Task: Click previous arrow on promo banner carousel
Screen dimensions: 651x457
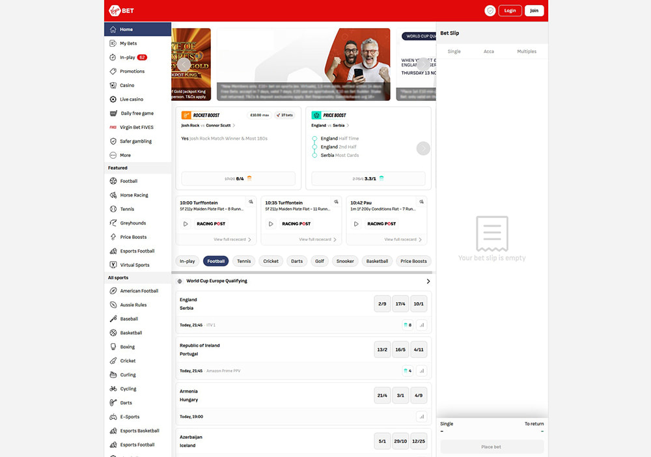Action: (x=184, y=64)
